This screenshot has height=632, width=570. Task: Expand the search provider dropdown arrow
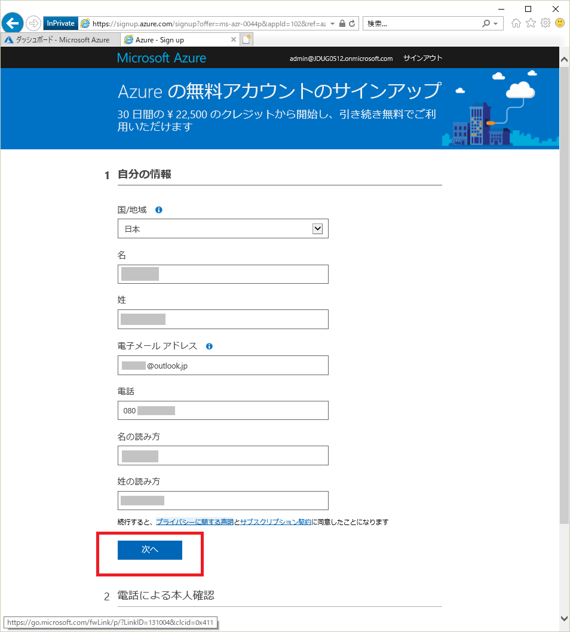(495, 24)
